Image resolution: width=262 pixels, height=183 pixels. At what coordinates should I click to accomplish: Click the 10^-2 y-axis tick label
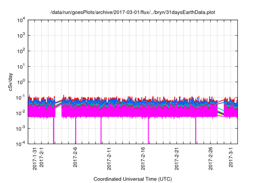click(21, 113)
